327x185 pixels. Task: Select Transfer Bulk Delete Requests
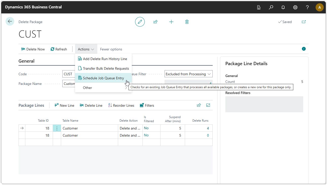coord(103,68)
